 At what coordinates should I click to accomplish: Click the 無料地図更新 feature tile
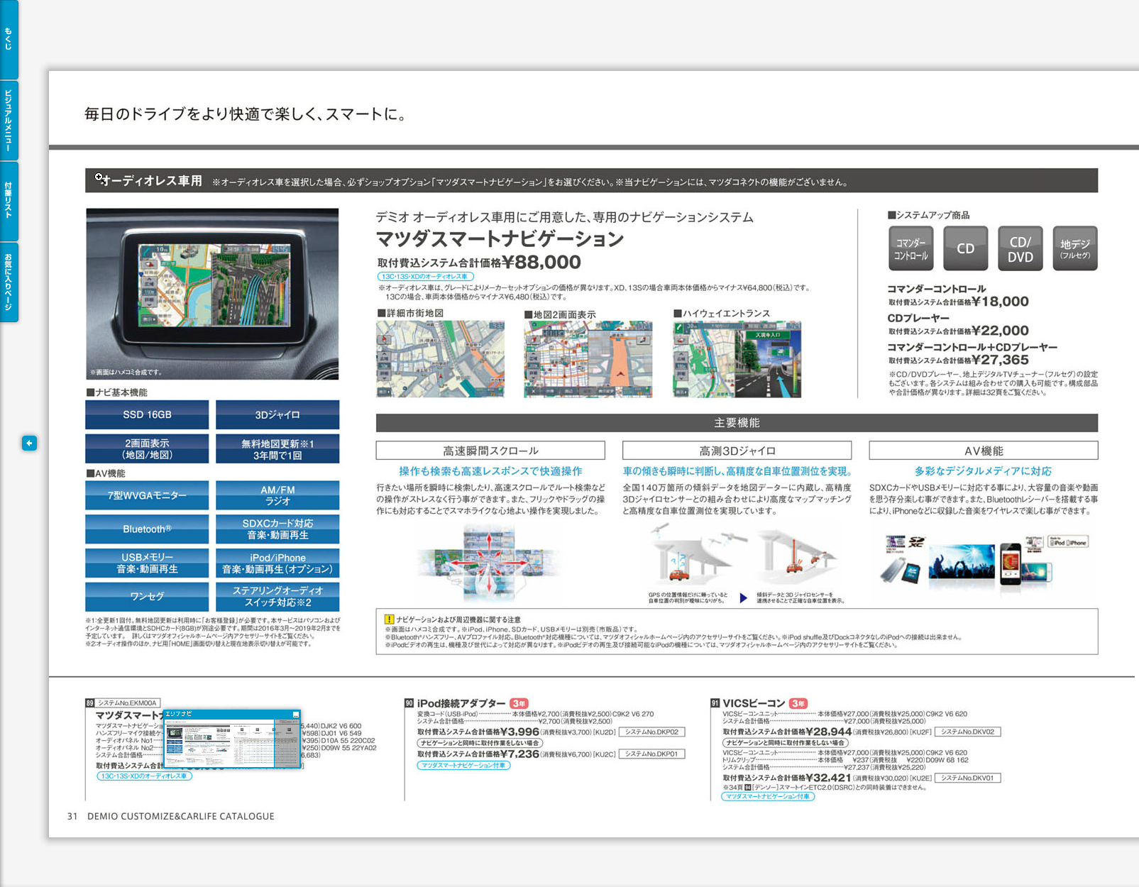[277, 448]
